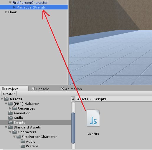Image resolution: width=152 pixels, height=150 pixels.
Task: Collapse the Standard Assets folder arrow
Action: coord(6,127)
